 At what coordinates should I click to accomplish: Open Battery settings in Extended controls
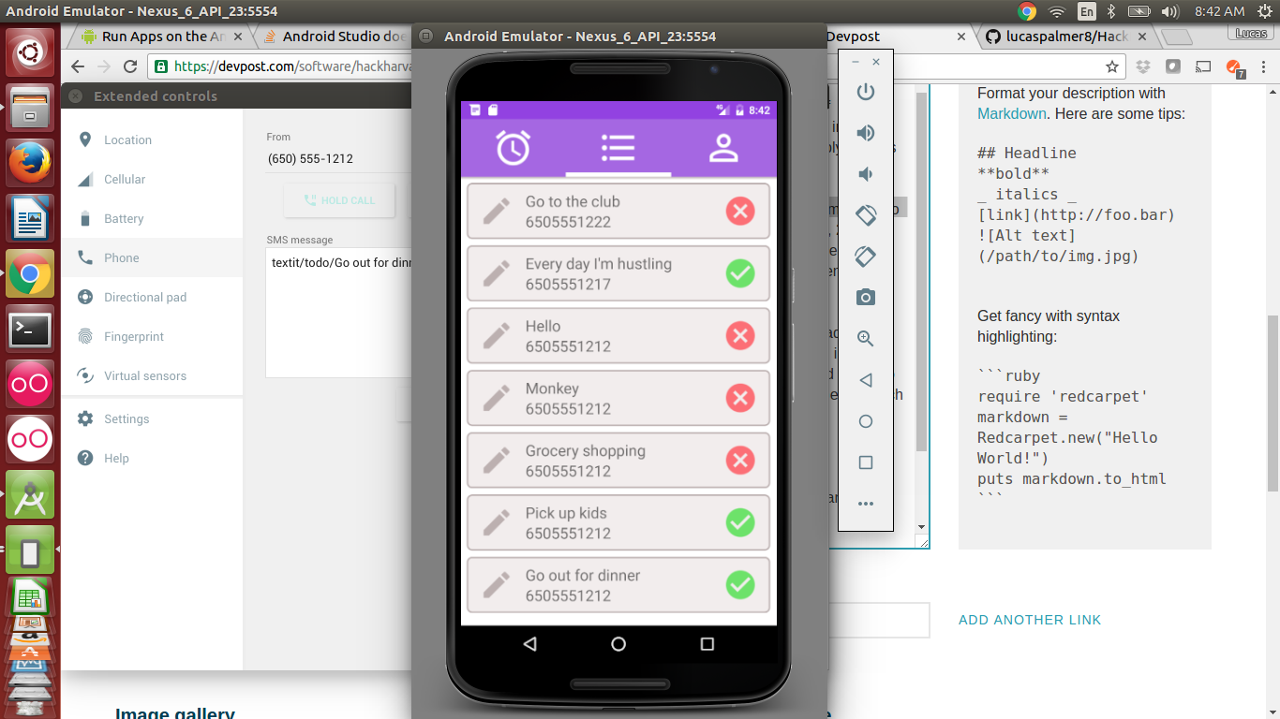pyautogui.click(x=152, y=218)
